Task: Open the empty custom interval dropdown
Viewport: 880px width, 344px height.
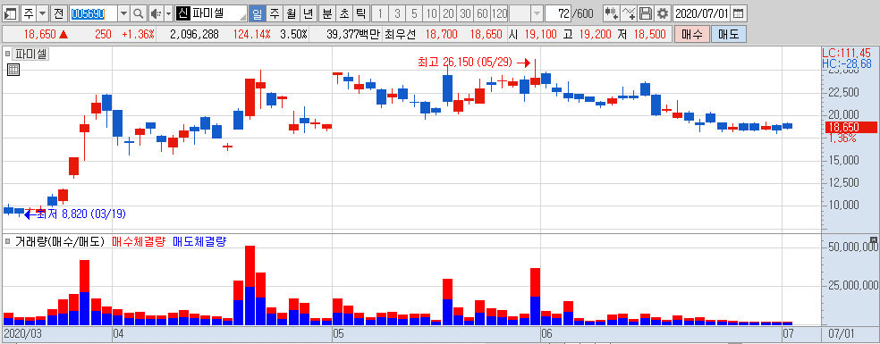Action: [x=537, y=13]
